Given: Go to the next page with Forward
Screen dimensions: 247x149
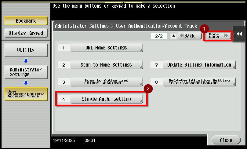Looking at the screenshot, I should pos(218,36).
